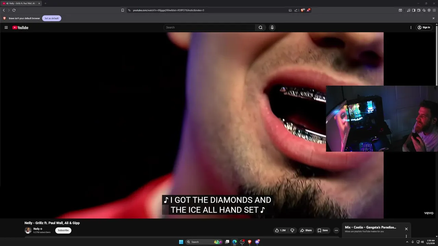Image resolution: width=438 pixels, height=246 pixels.
Task: Subscribe to the Nelly channel
Action: (63, 230)
